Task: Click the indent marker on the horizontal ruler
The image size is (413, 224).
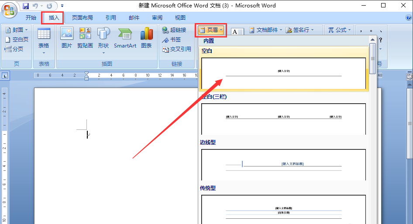Action: tap(86, 76)
